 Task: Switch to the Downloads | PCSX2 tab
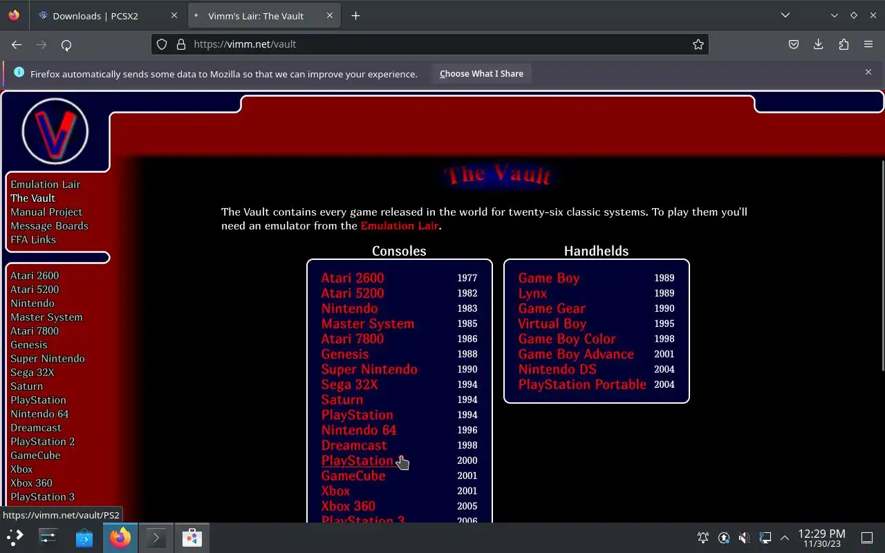(109, 15)
